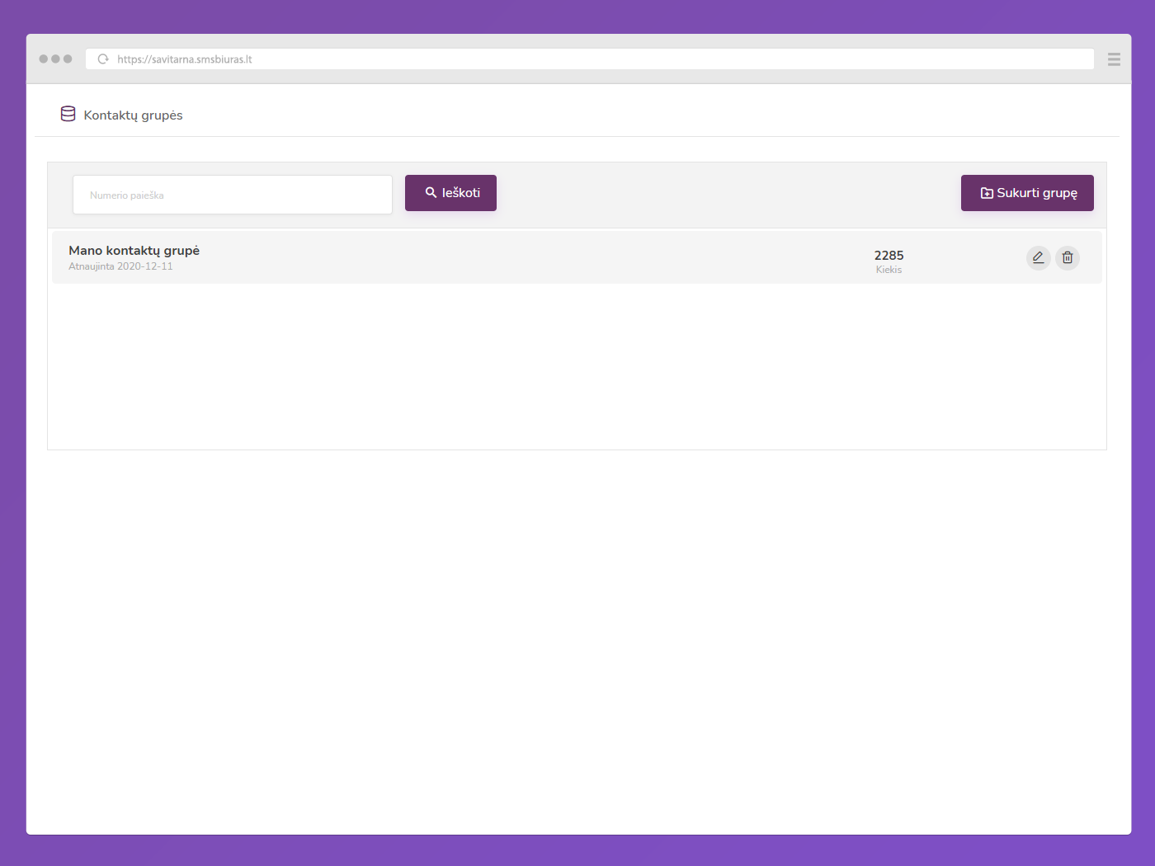The height and width of the screenshot is (866, 1155).
Task: Open the Mano kontaktų grupė row title
Action: pyautogui.click(x=134, y=251)
